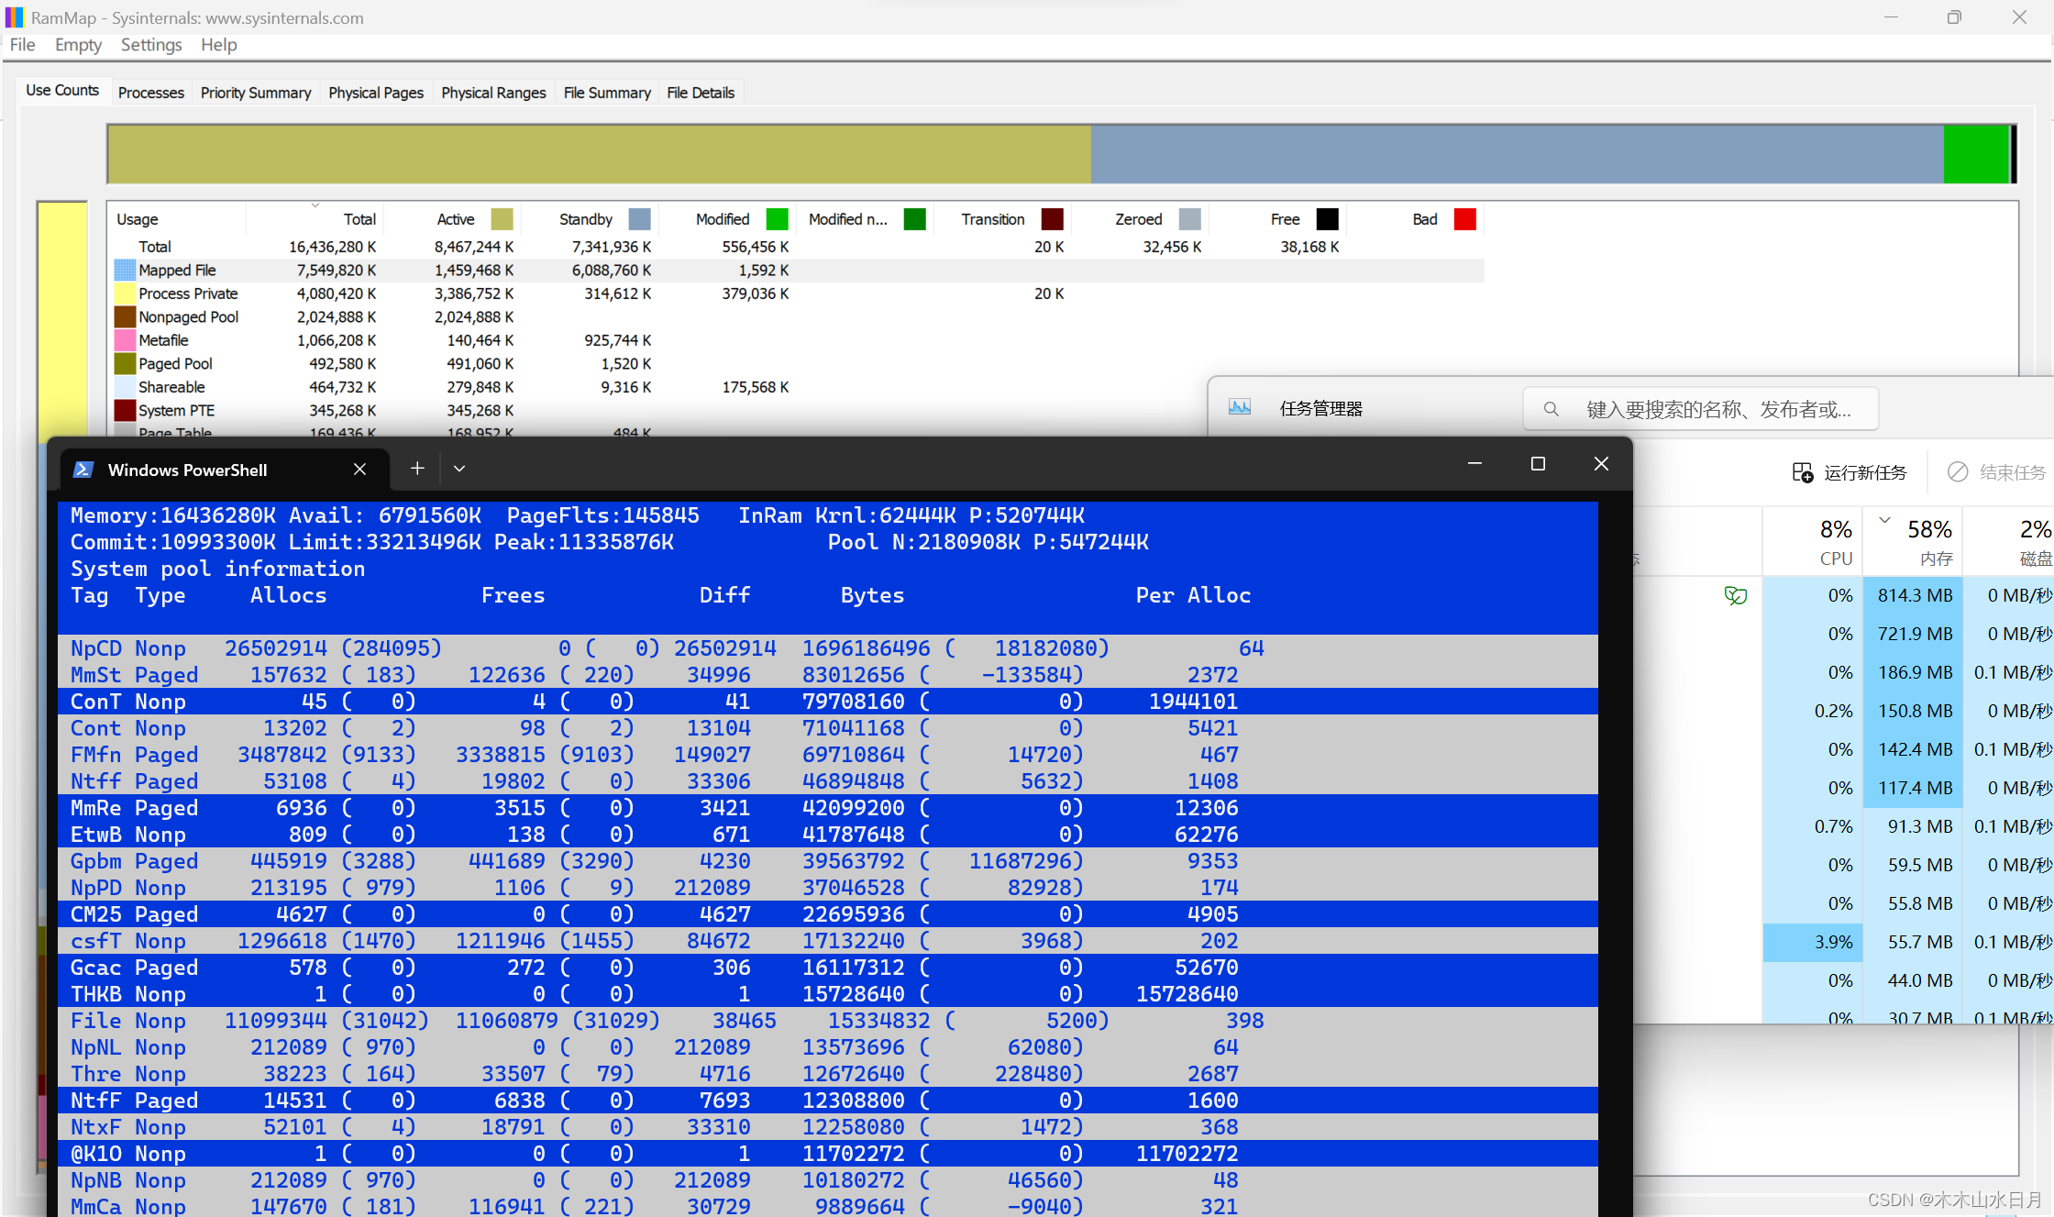This screenshot has height=1217, width=2054.
Task: Click the Task Manager app icon
Action: click(1240, 407)
